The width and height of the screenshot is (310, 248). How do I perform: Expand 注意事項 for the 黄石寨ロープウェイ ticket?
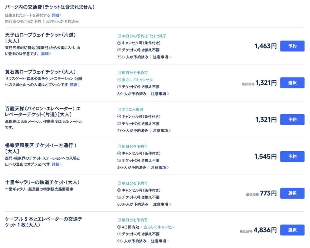[160, 94]
